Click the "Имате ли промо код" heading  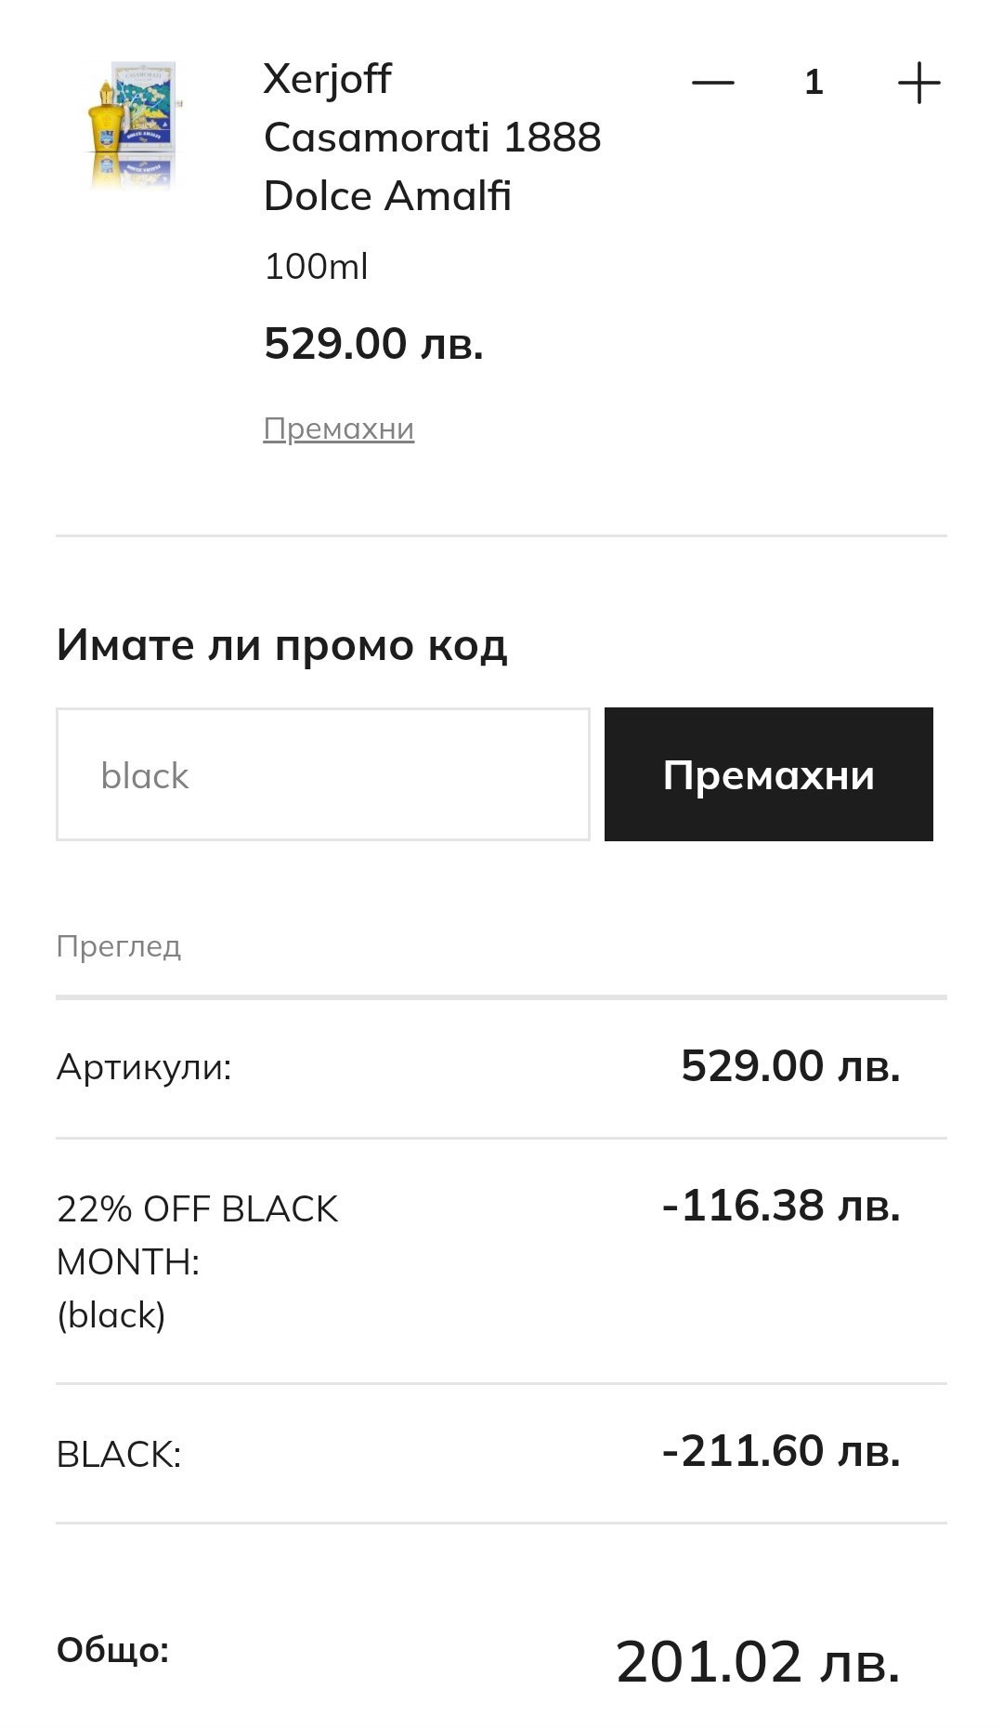pyautogui.click(x=281, y=645)
